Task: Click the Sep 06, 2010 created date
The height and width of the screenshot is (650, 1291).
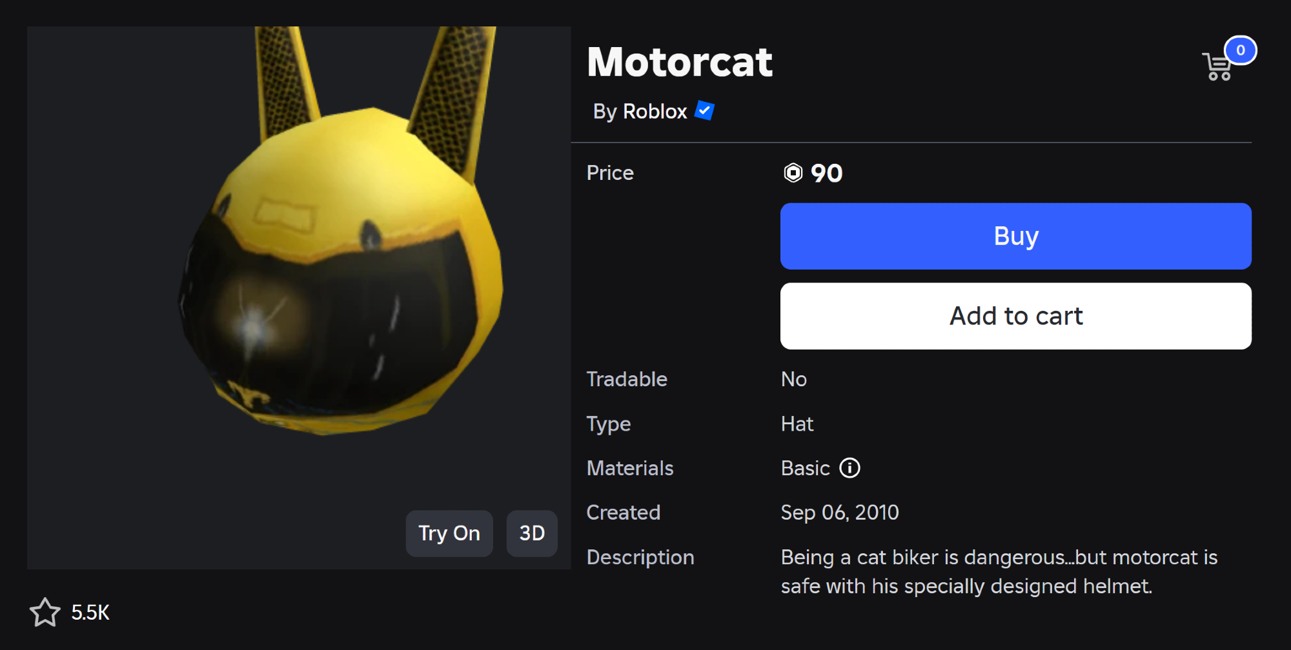Action: coord(839,513)
